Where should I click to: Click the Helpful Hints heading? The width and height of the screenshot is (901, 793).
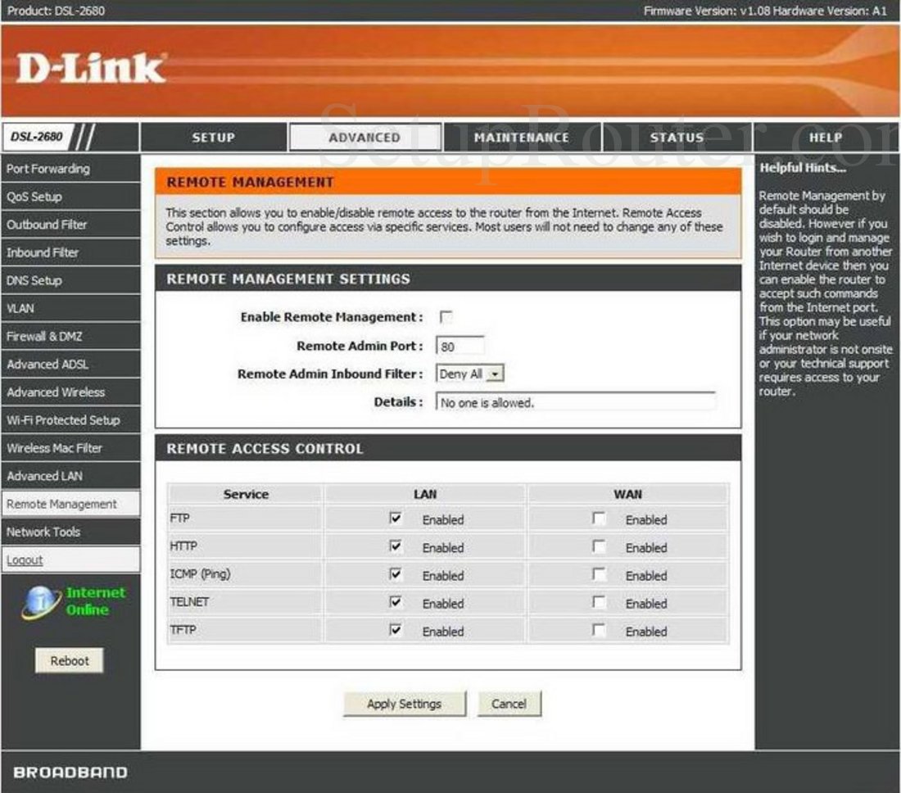pos(802,168)
